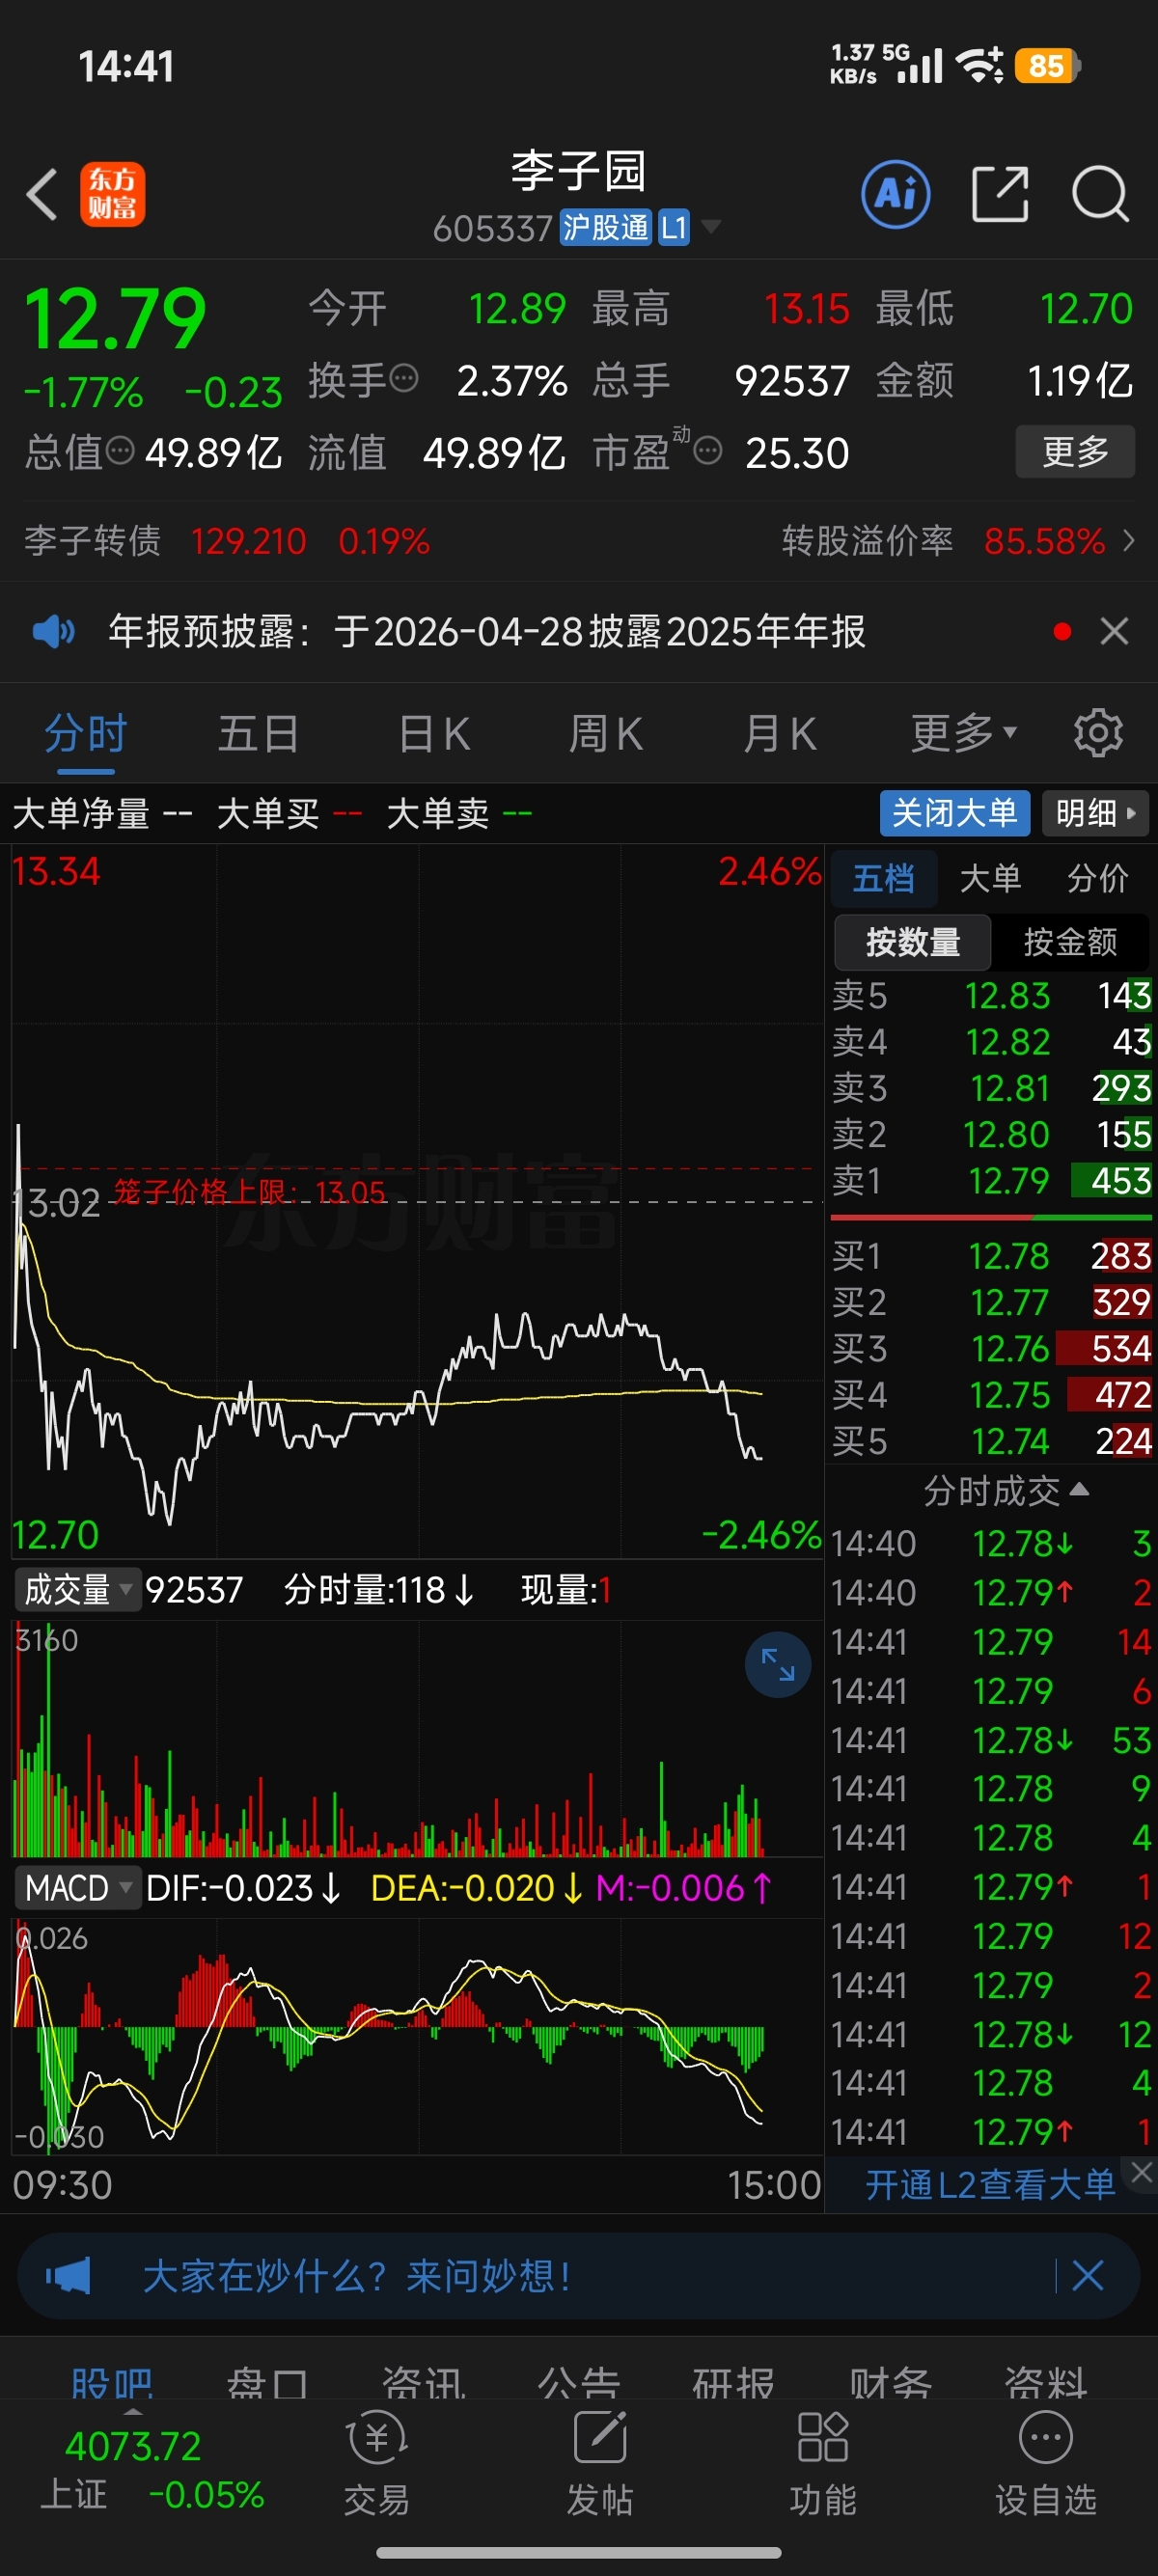Open the search magnifier icon
This screenshot has width=1158, height=2576.
tap(1100, 194)
